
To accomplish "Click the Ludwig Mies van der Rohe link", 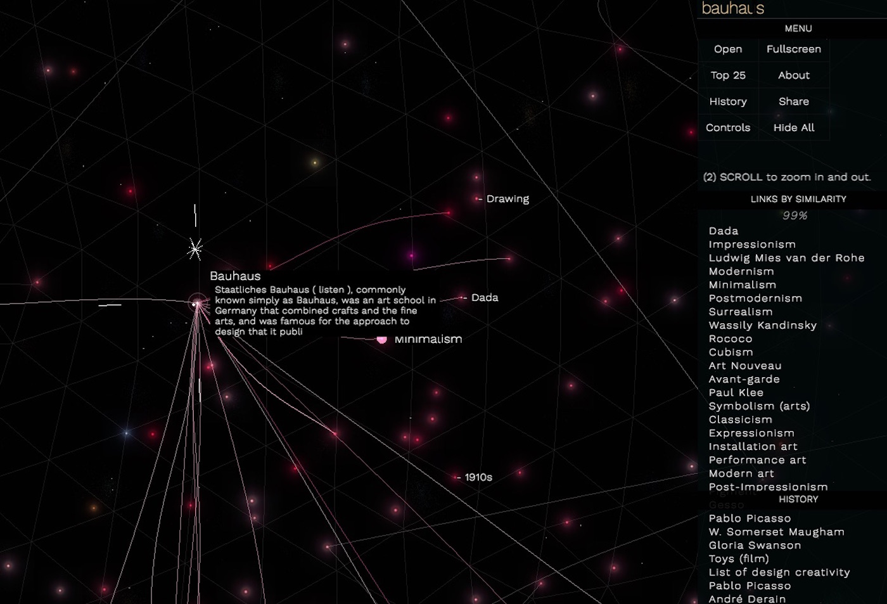I will coord(786,258).
